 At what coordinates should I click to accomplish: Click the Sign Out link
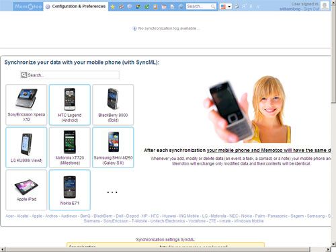tap(311, 9)
